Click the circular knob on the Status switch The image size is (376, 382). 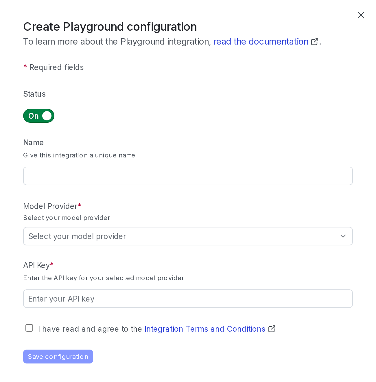pos(47,116)
